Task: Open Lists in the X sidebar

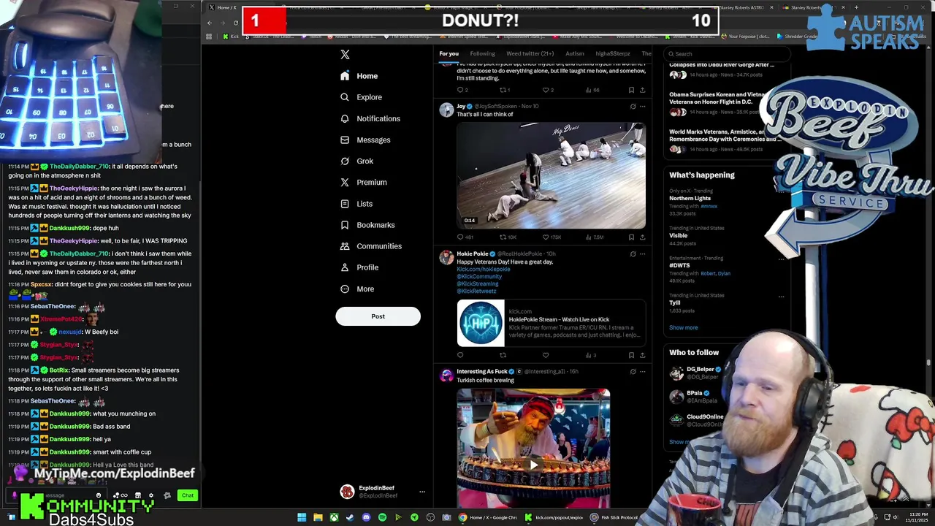Action: click(356, 204)
